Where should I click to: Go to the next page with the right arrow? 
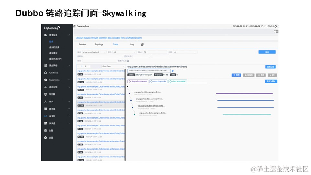pyautogui.click(x=89, y=67)
